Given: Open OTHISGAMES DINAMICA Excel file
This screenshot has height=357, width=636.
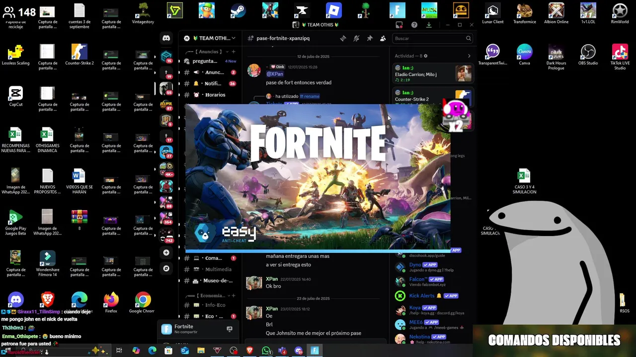Looking at the screenshot, I should tap(48, 139).
